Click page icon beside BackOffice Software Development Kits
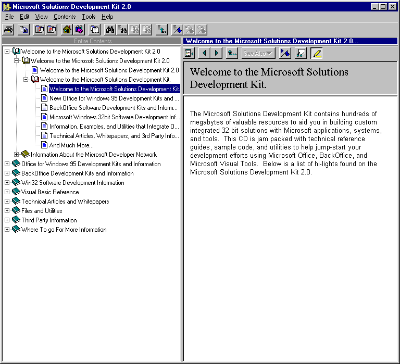Image resolution: width=400 pixels, height=364 pixels. click(44, 107)
